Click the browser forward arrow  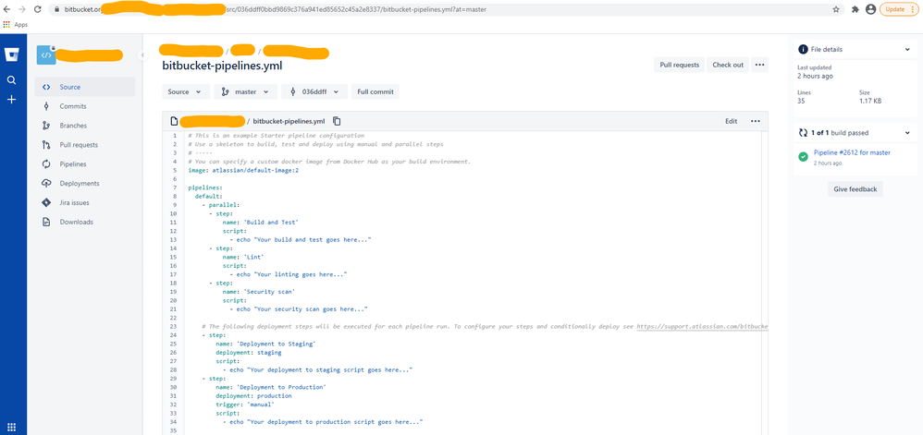tap(22, 9)
